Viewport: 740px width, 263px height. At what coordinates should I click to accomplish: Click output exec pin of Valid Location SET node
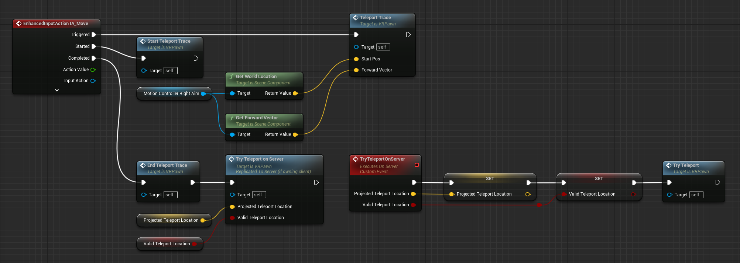click(634, 183)
